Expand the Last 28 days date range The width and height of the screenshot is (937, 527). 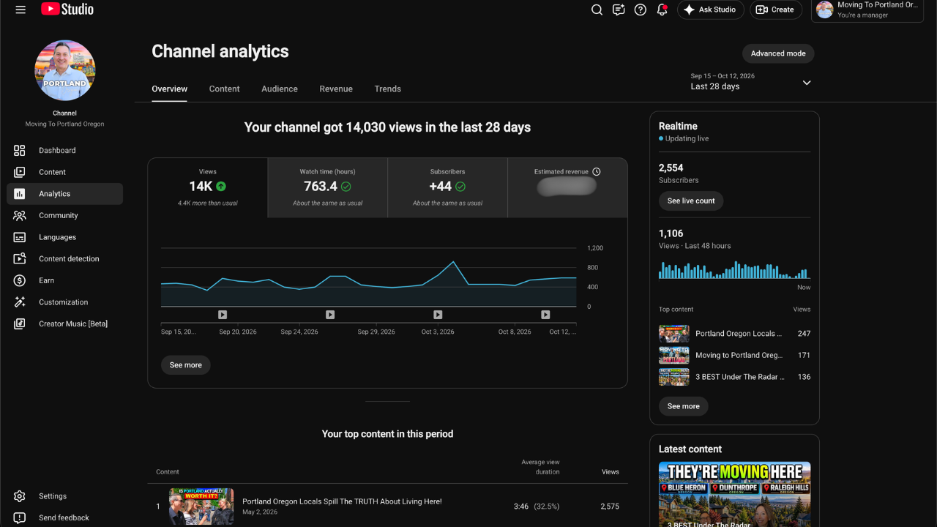[x=750, y=82]
